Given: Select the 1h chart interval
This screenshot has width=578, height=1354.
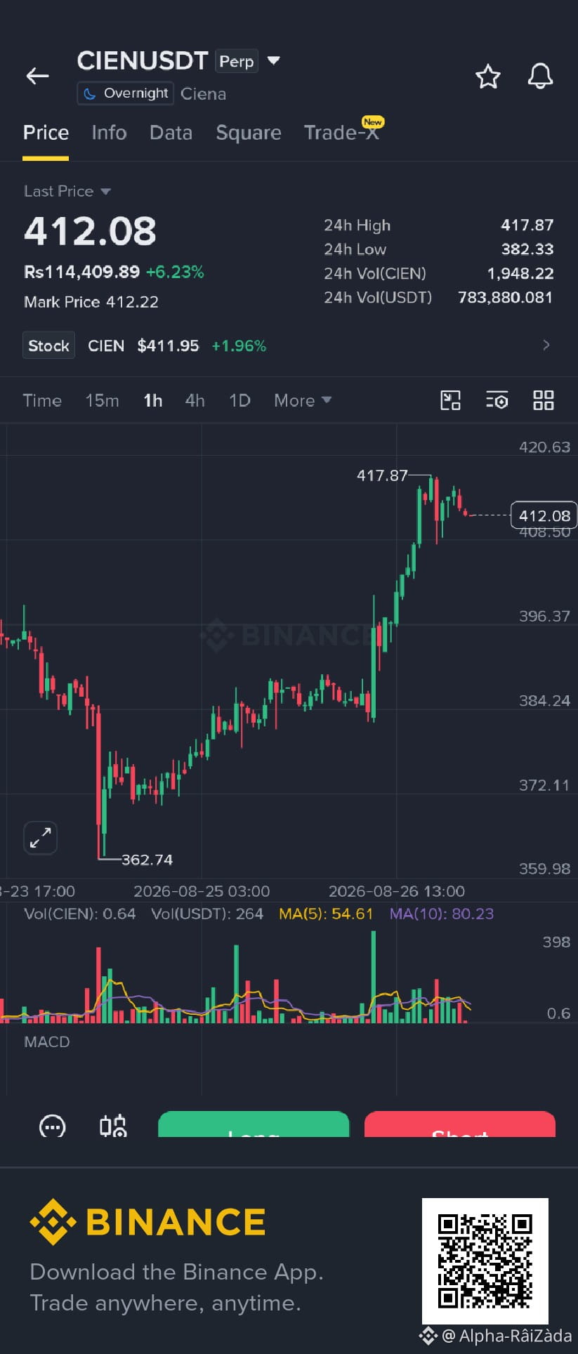Looking at the screenshot, I should pyautogui.click(x=152, y=400).
